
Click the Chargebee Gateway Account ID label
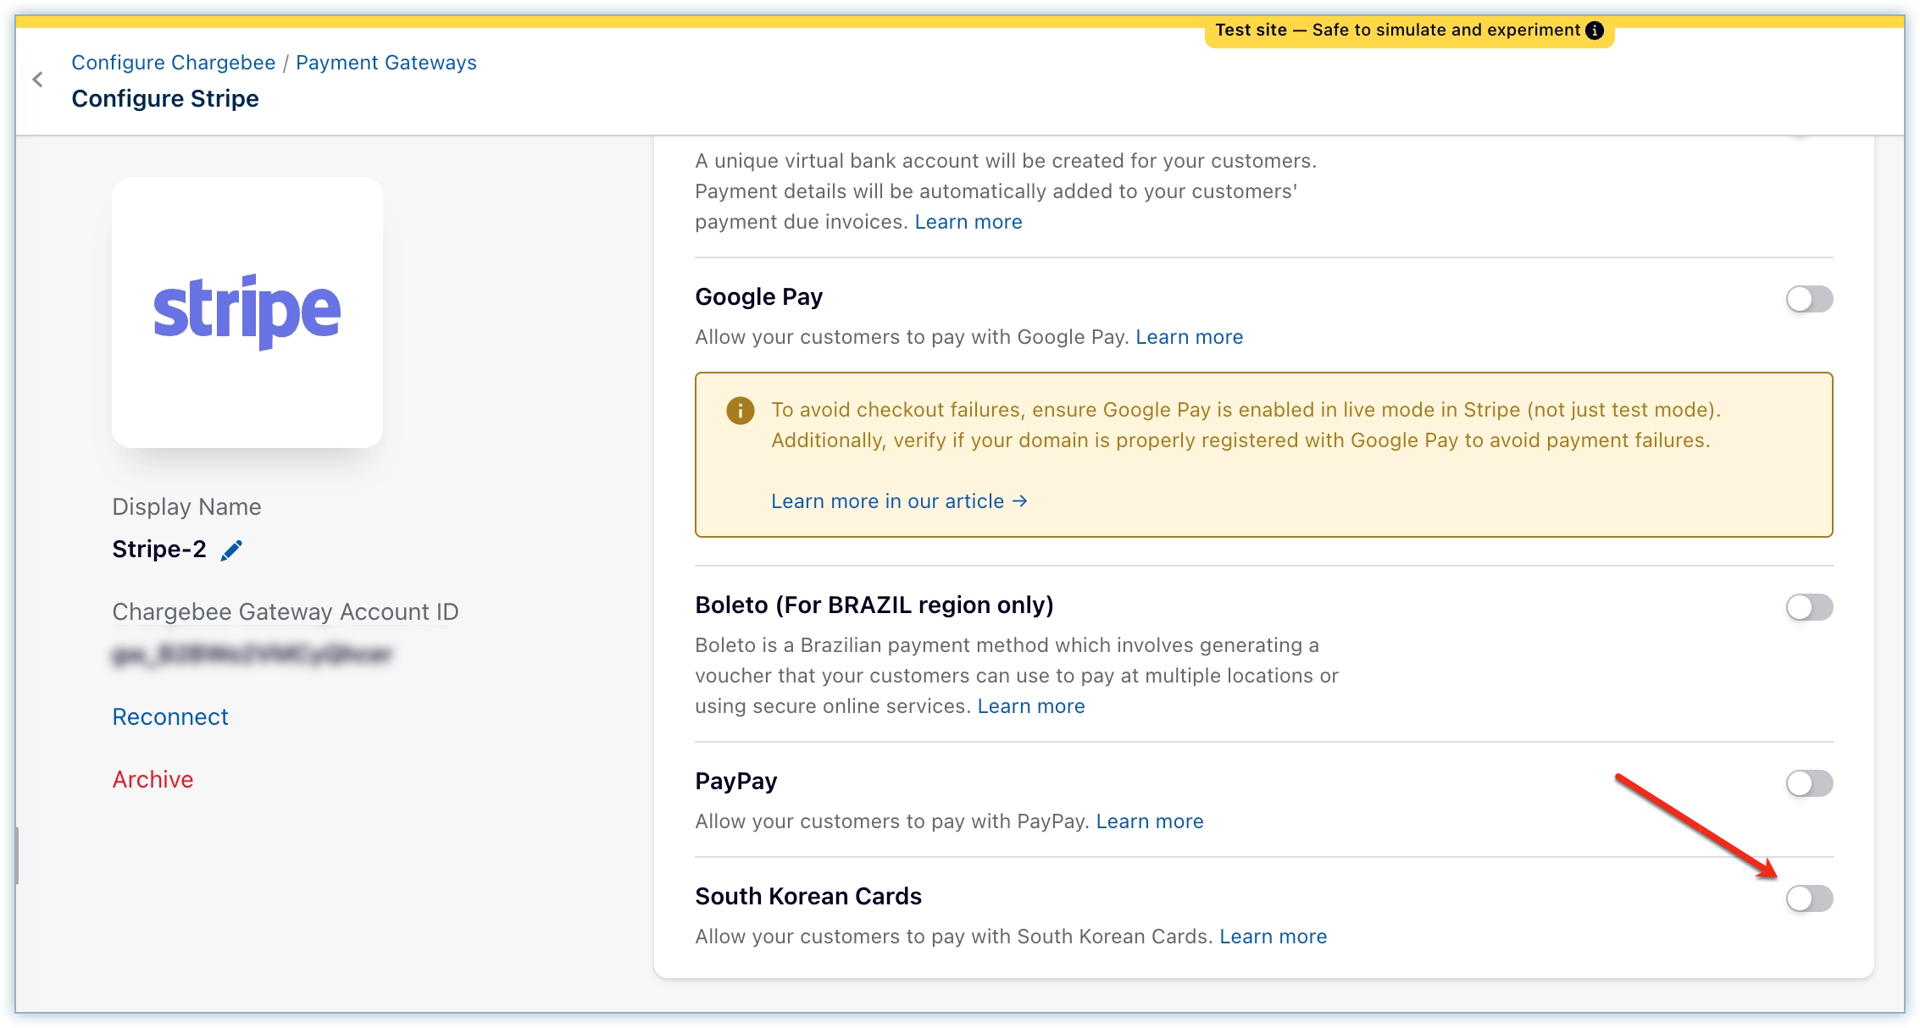(286, 612)
